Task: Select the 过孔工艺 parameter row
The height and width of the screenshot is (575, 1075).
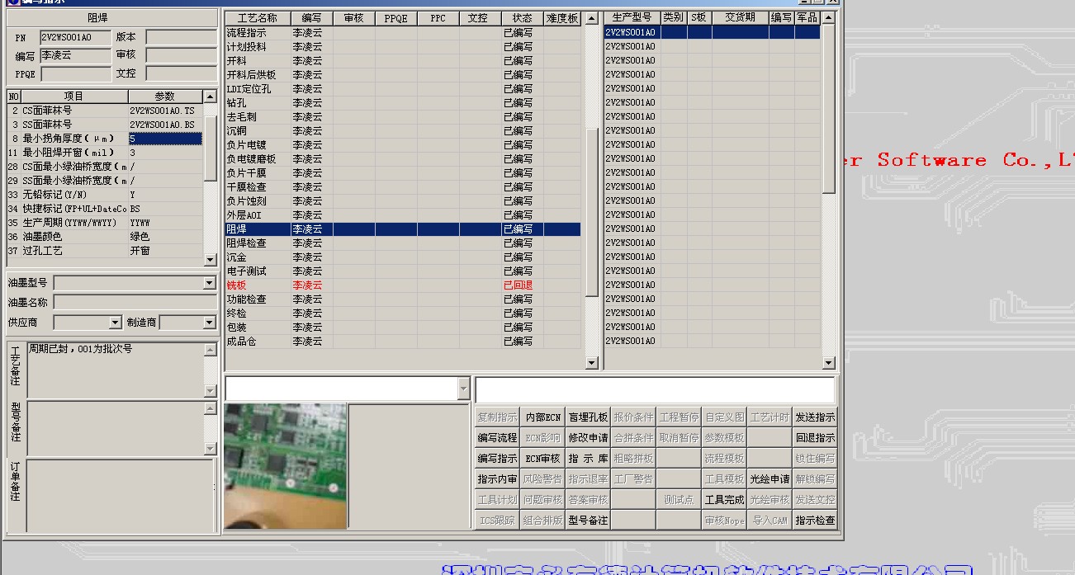Action: (105, 251)
